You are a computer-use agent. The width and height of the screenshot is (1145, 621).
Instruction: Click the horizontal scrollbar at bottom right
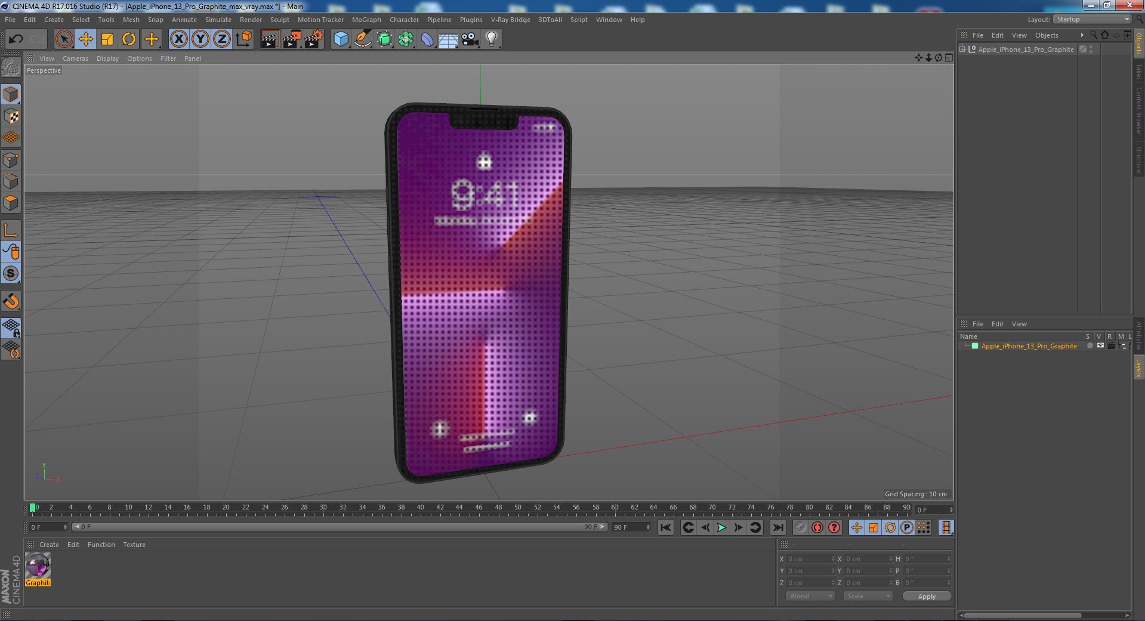coord(1021,615)
